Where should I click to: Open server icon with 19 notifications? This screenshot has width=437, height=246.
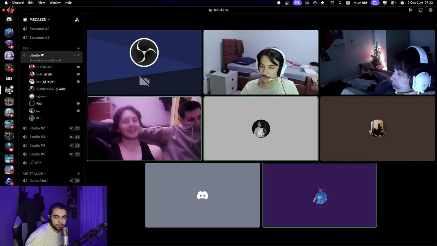[9, 147]
